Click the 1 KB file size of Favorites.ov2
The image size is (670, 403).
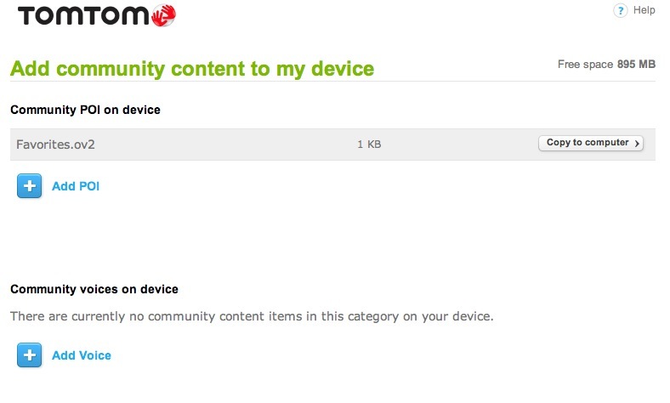pyautogui.click(x=369, y=145)
